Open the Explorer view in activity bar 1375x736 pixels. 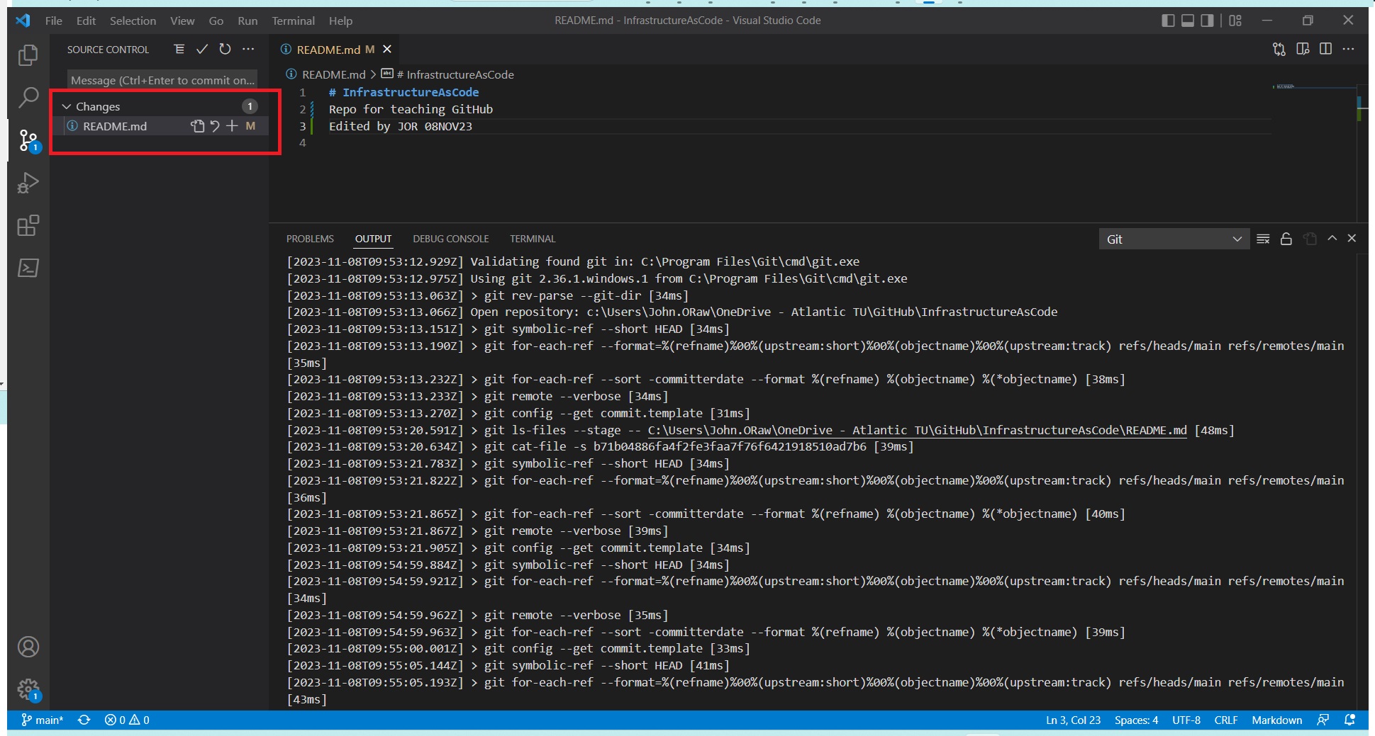click(28, 55)
